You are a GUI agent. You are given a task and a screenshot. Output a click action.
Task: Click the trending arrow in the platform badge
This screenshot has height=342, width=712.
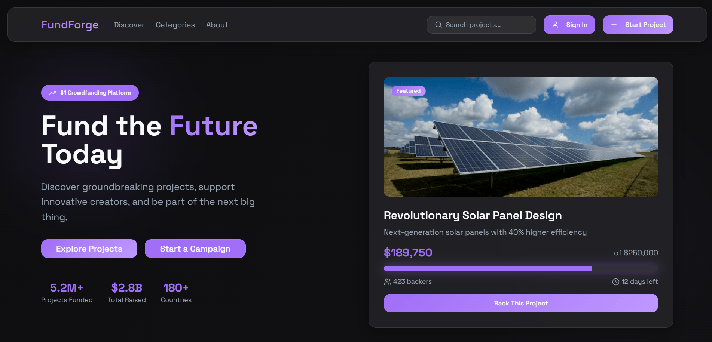[52, 92]
